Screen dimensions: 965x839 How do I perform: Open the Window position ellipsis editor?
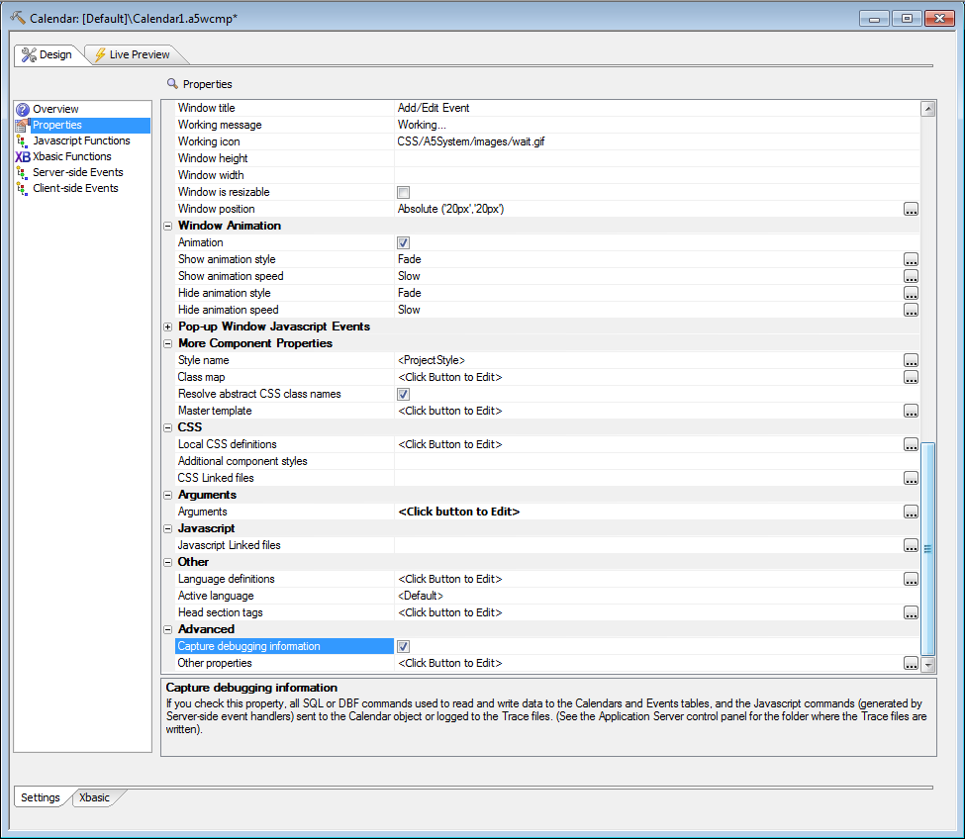click(911, 209)
